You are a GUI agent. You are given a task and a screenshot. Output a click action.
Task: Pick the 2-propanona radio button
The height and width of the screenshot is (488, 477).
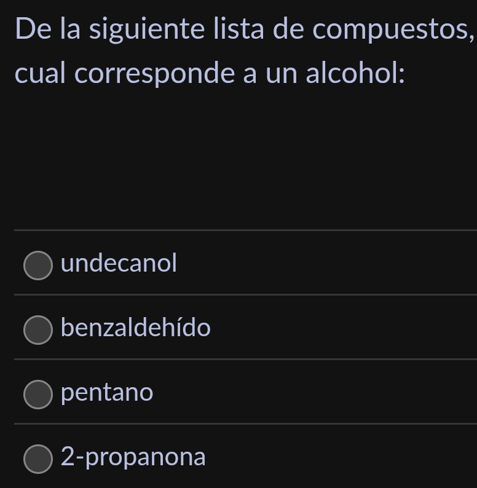[x=38, y=458]
